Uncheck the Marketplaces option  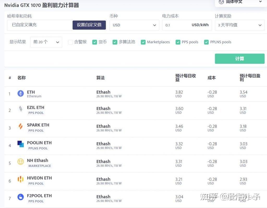(143, 42)
